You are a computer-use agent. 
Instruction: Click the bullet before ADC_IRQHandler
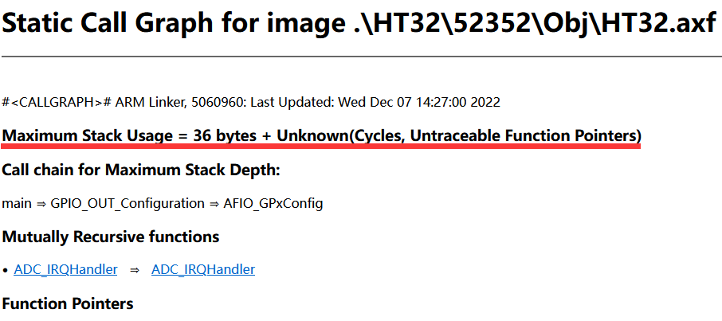[6, 270]
